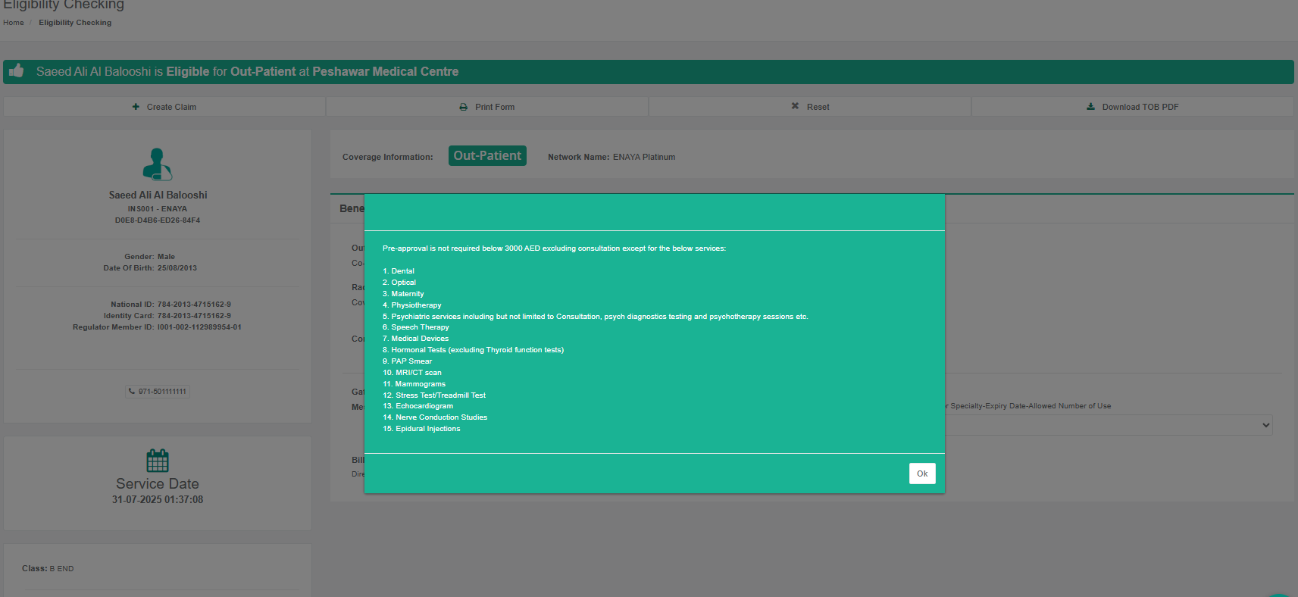The width and height of the screenshot is (1298, 597).
Task: Expand the dropdown under Specialty-Expiry Date
Action: pyautogui.click(x=1265, y=425)
